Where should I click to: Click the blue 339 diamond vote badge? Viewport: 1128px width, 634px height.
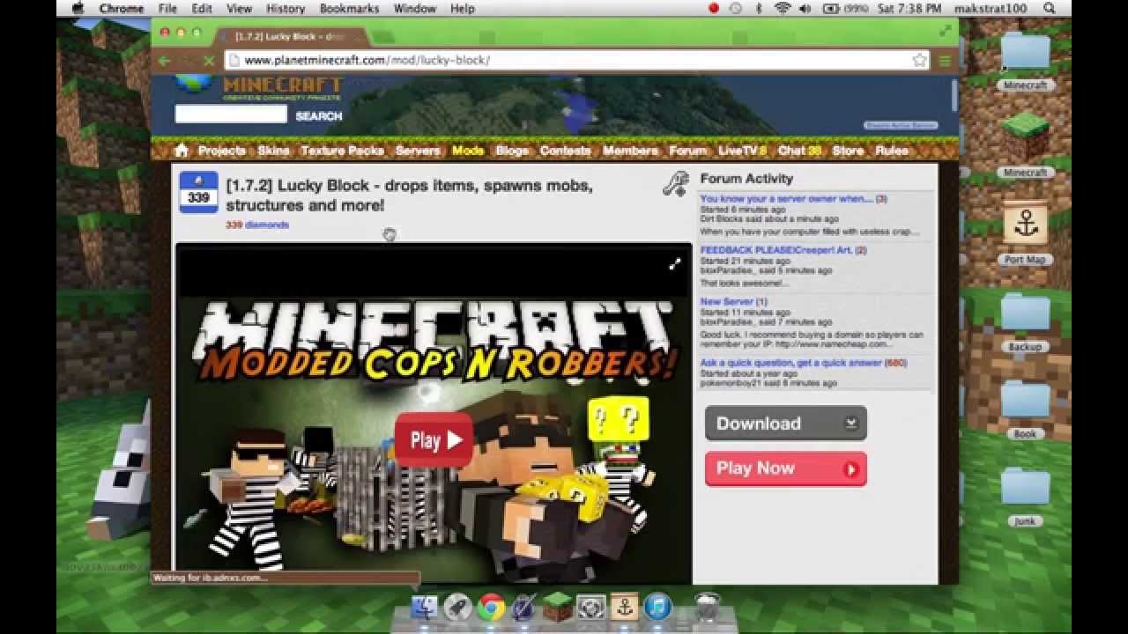(198, 192)
